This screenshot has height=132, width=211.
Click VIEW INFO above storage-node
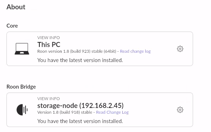[48, 99]
